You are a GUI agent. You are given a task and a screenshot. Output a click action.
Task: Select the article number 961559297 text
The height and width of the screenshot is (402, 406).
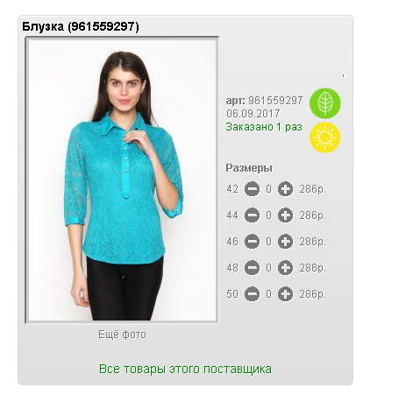275,101
